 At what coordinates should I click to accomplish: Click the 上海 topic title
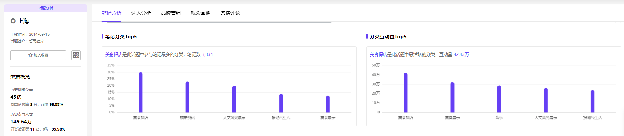click(x=23, y=21)
